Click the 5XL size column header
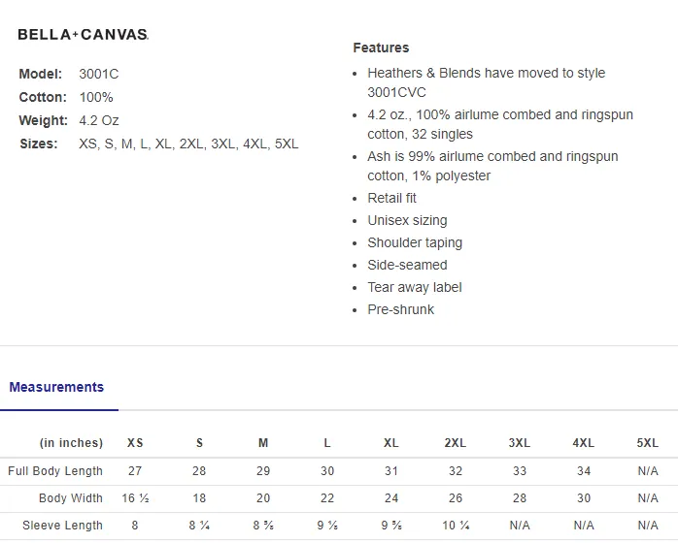Screen dimensions: 678x543 (x=647, y=443)
